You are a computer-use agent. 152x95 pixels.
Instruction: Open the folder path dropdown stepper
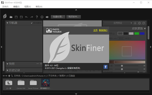[45, 76]
